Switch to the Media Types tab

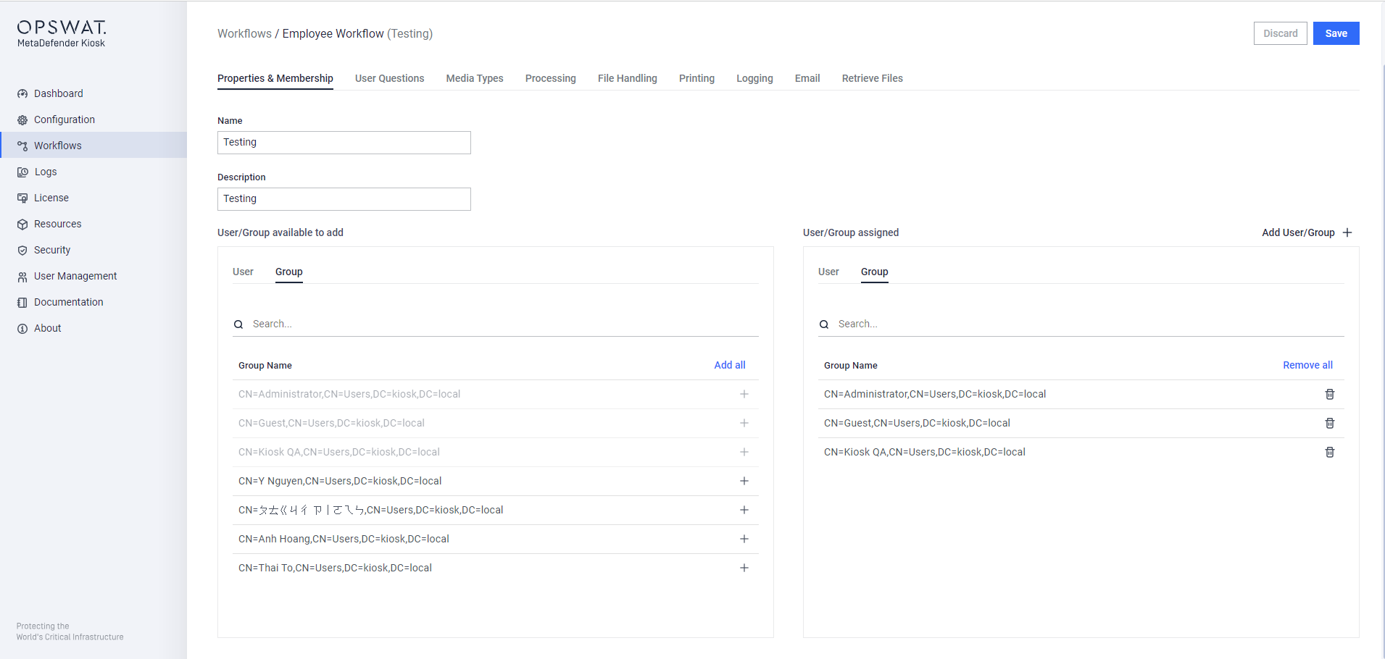click(x=475, y=78)
